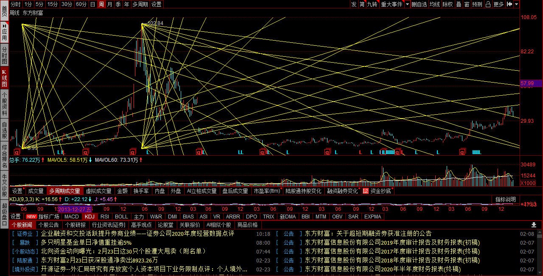Screen dimensions: 543x276
Task: Open 自选股 in the left sidebar
Action: click(x=4, y=130)
